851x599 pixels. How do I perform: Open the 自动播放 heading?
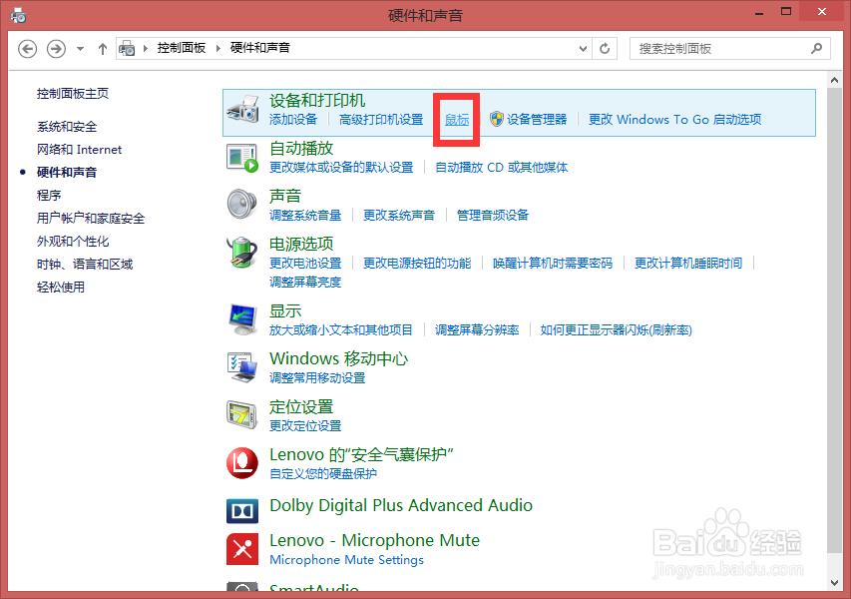point(301,149)
